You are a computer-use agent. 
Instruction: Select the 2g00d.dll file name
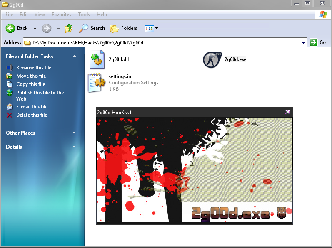tap(119, 59)
